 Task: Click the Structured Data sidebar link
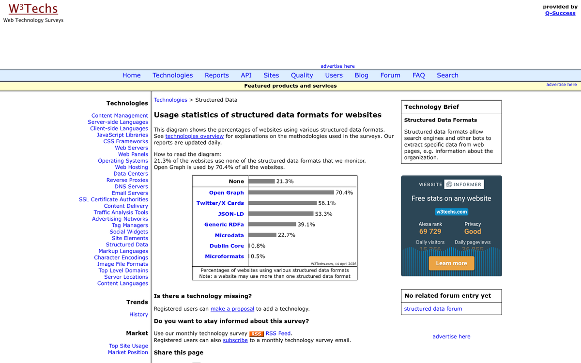click(x=127, y=244)
